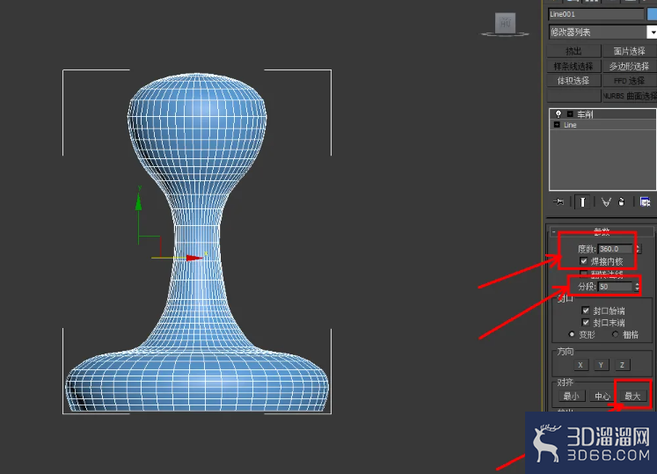Screen dimensions: 657x474
Task: Click the 度数 spinner arrows
Action: pyautogui.click(x=637, y=249)
